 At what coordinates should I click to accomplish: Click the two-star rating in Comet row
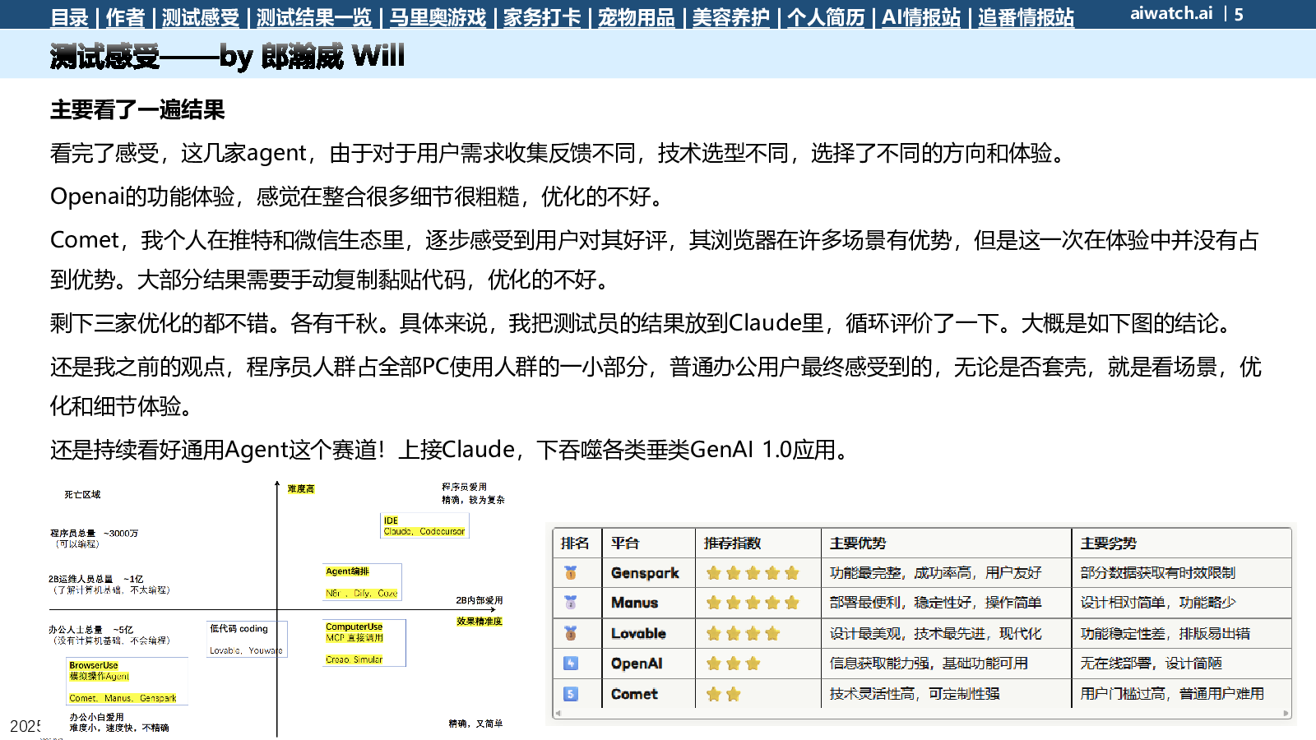pyautogui.click(x=723, y=693)
